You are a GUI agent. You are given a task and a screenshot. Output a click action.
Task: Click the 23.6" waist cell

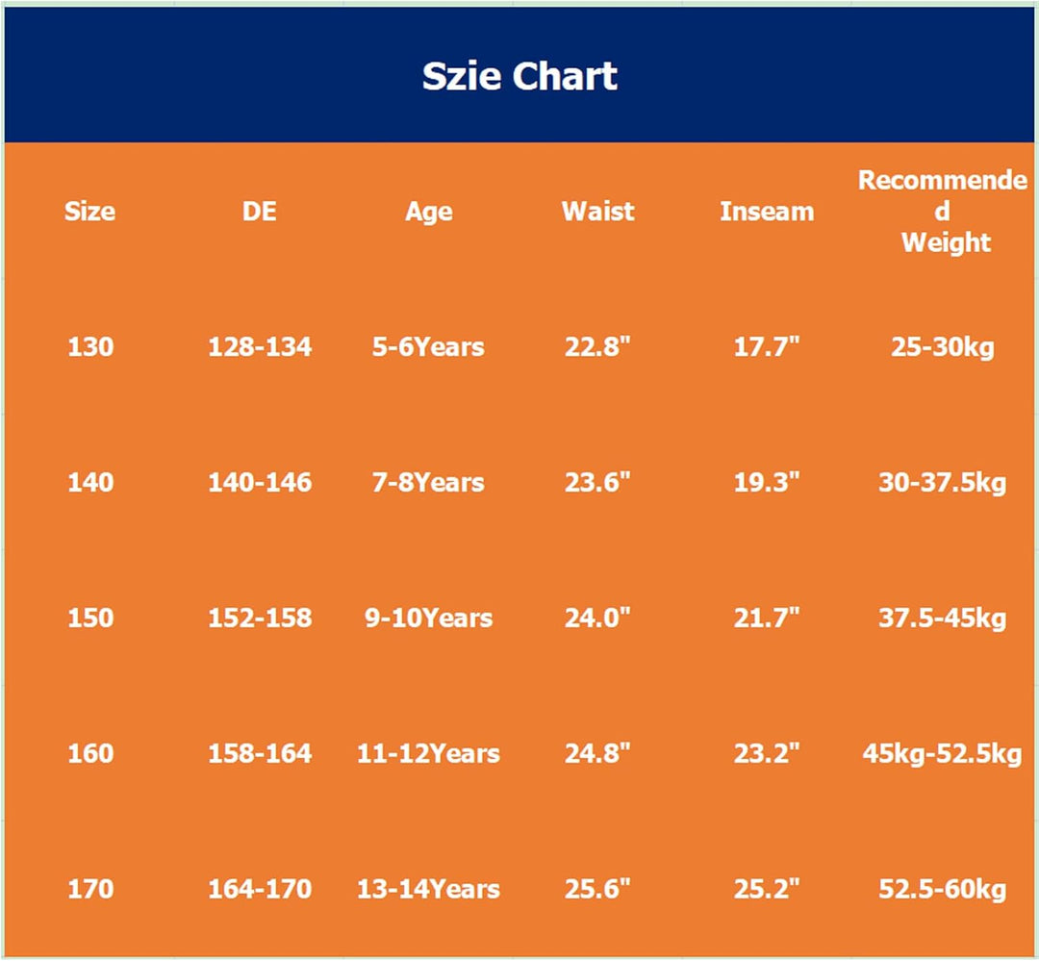[x=597, y=482]
